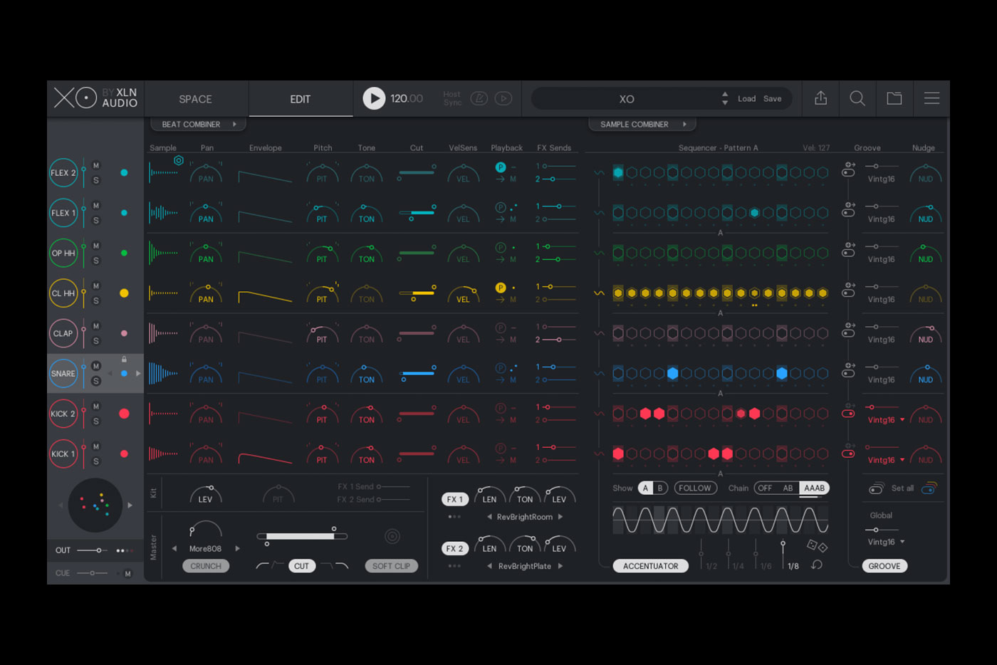The image size is (997, 665).
Task: Open the hamburger menu
Action: [931, 98]
